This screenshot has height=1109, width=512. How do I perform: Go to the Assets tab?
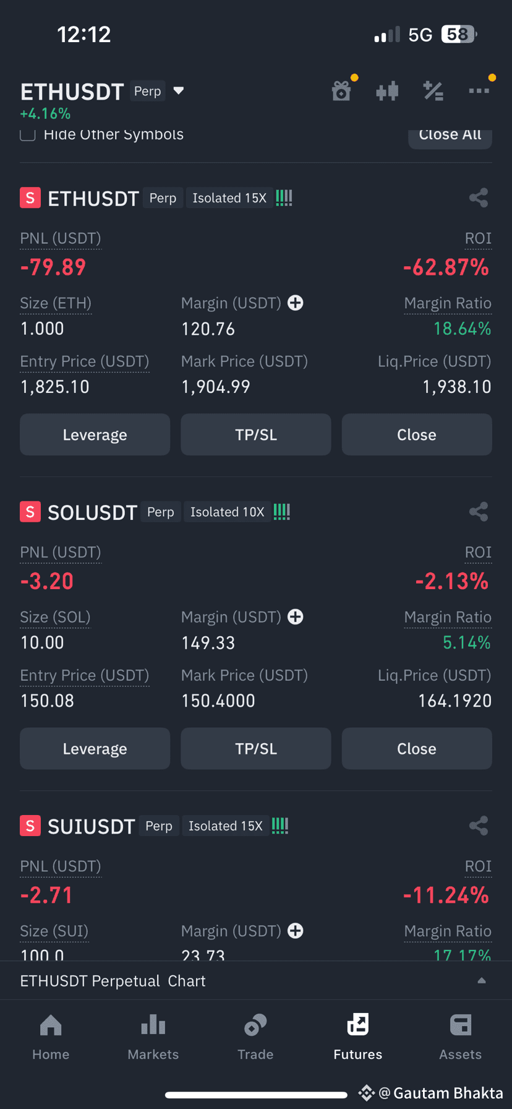[x=460, y=1037]
